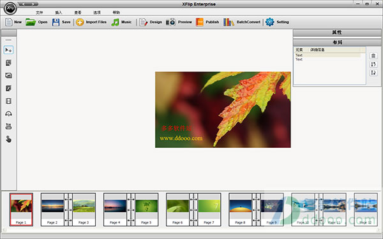This screenshot has height=239, width=383.
Task: Choose the second sidebar tool below the pointer
Action: tap(8, 63)
